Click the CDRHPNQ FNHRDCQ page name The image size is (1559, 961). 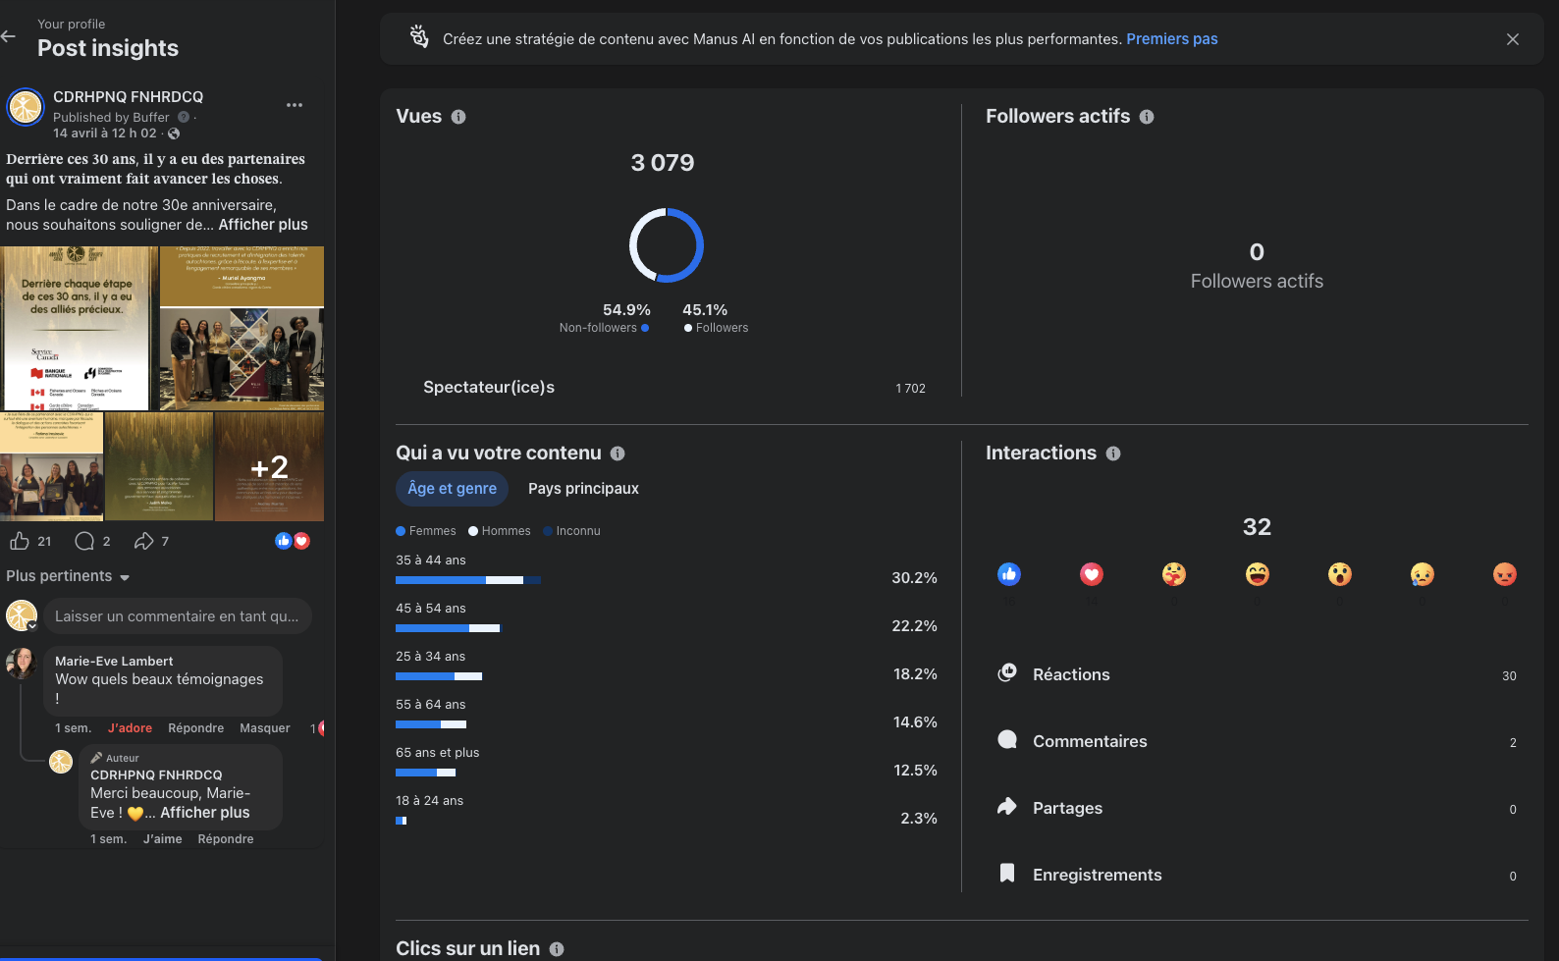point(128,97)
